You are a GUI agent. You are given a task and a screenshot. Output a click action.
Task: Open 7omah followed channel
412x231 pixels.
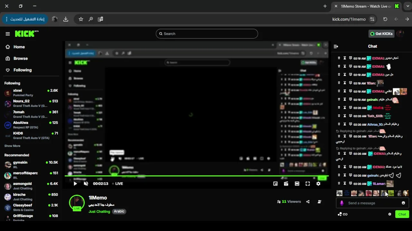click(31, 114)
